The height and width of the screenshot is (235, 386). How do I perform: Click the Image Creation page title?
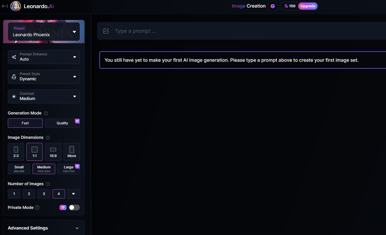pyautogui.click(x=249, y=6)
